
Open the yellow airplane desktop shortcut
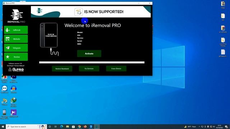[x=5, y=102]
